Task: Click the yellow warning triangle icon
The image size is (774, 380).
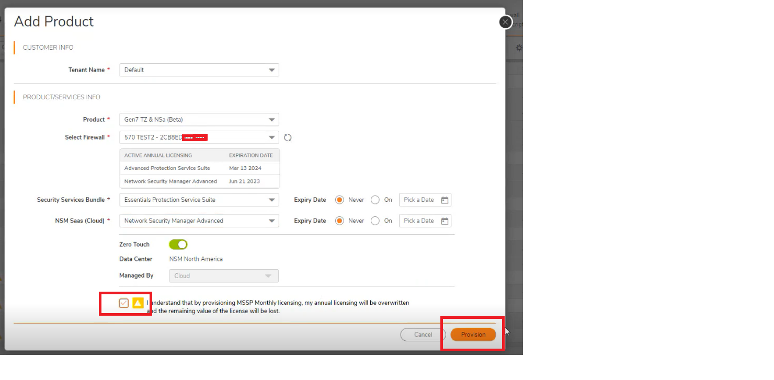Action: tap(138, 303)
